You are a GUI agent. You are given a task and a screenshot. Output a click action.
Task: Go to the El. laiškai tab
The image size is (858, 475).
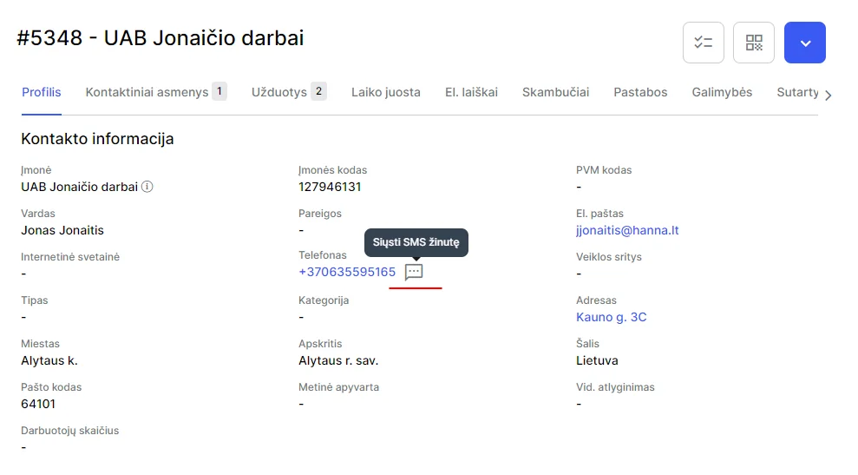[471, 92]
